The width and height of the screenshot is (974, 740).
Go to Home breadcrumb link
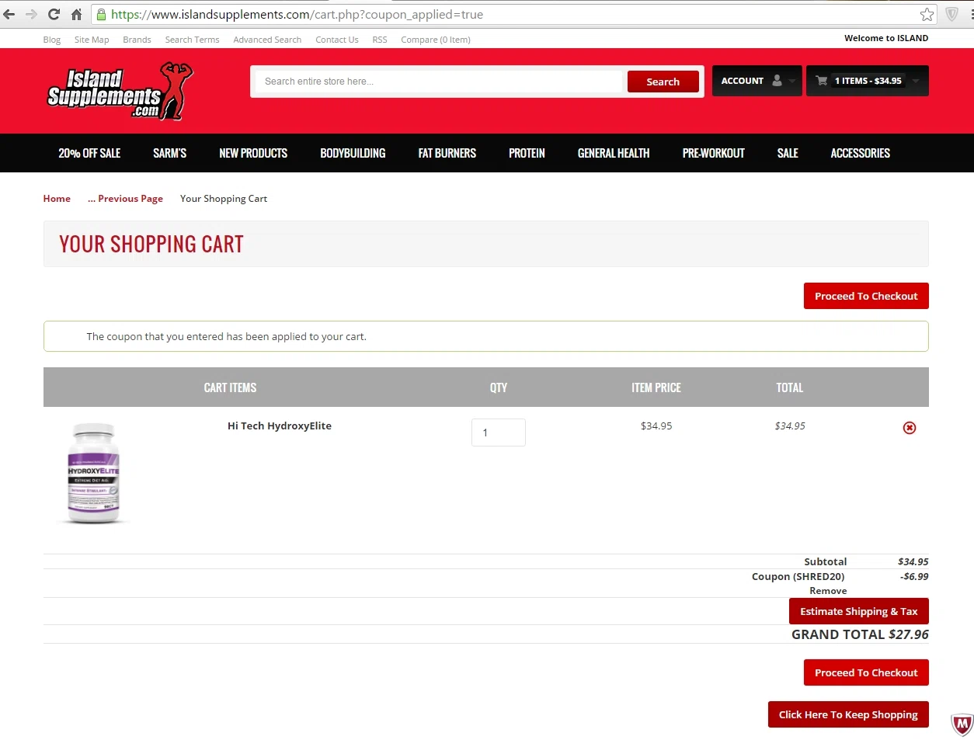pos(57,199)
